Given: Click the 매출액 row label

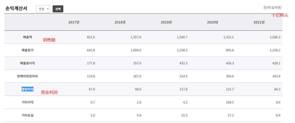Looking at the screenshot, I should [x=27, y=37].
